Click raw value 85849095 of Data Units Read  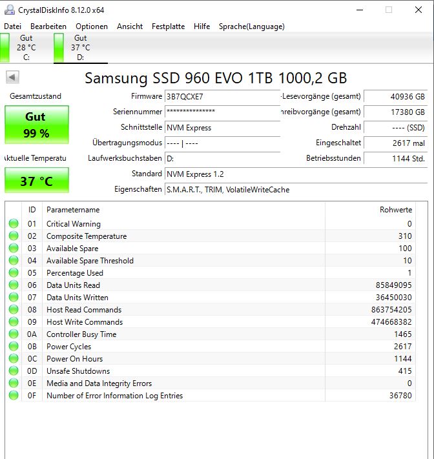click(x=393, y=285)
